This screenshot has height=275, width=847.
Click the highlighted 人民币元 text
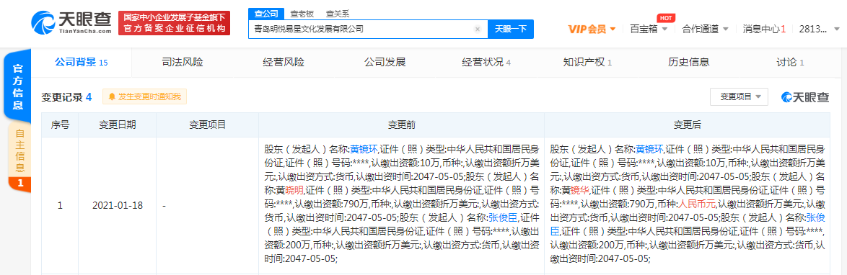pyautogui.click(x=697, y=204)
